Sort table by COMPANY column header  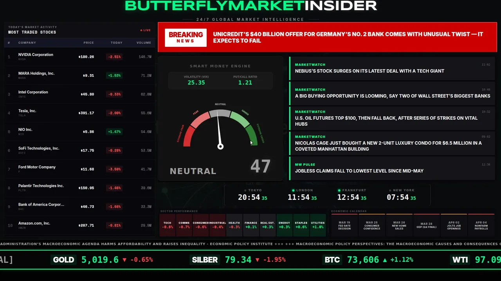pyautogui.click(x=27, y=43)
